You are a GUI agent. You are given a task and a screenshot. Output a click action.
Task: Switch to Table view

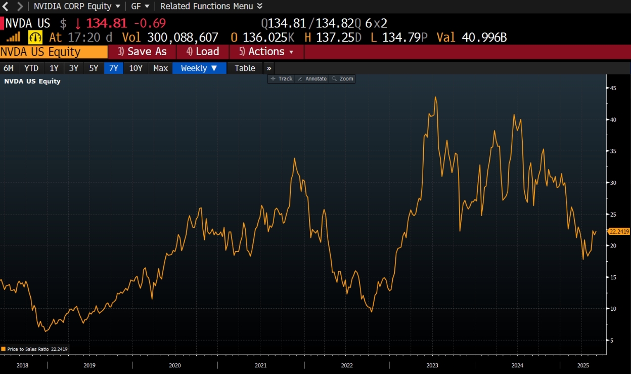[x=245, y=68]
